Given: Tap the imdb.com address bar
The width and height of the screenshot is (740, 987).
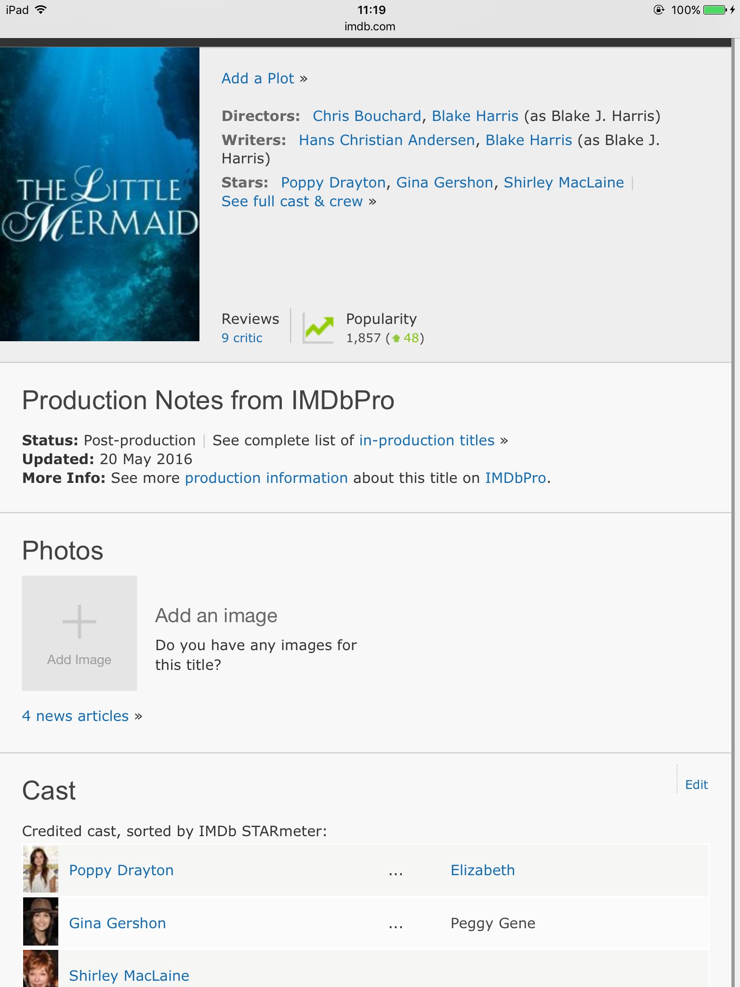Looking at the screenshot, I should [x=370, y=27].
